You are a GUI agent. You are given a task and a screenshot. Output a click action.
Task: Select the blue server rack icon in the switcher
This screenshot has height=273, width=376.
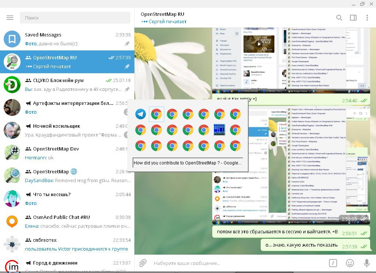tap(220, 130)
